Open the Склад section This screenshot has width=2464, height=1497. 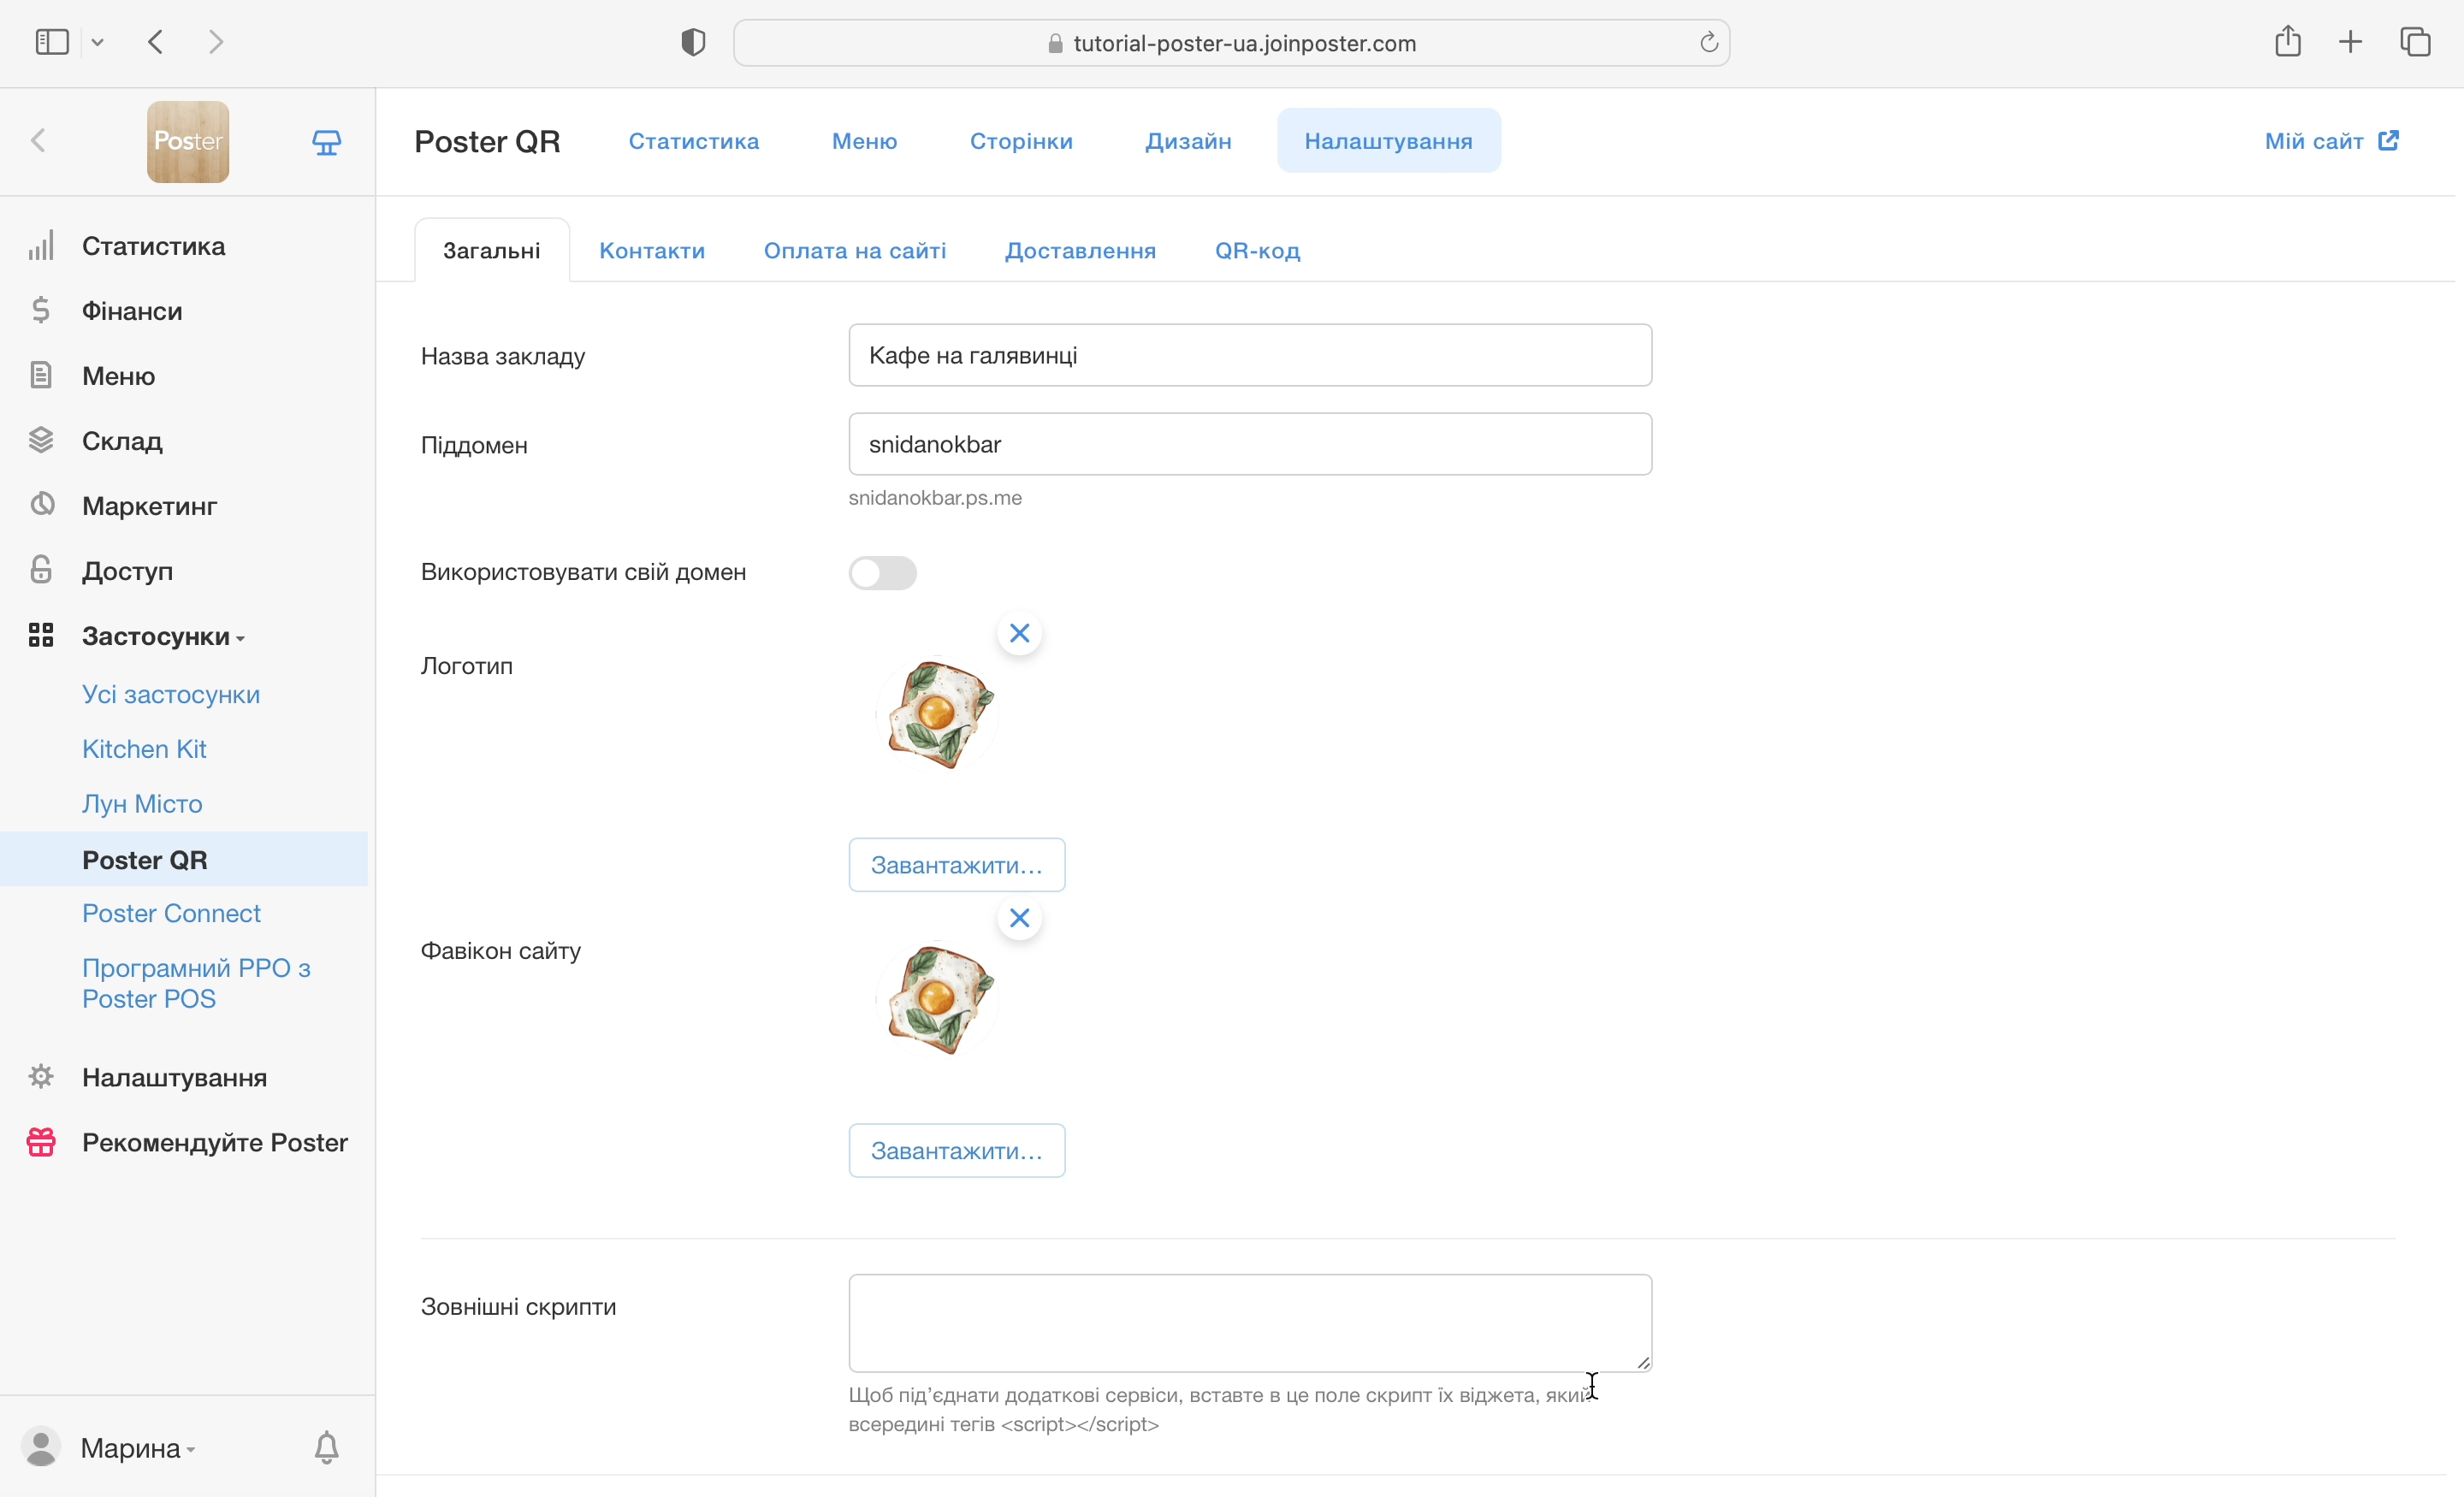coord(122,441)
